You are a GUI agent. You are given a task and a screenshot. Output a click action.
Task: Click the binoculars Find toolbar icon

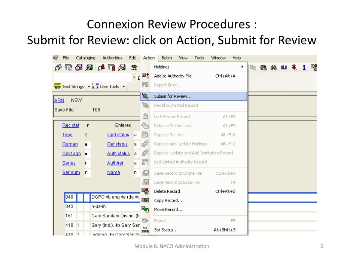point(273,68)
